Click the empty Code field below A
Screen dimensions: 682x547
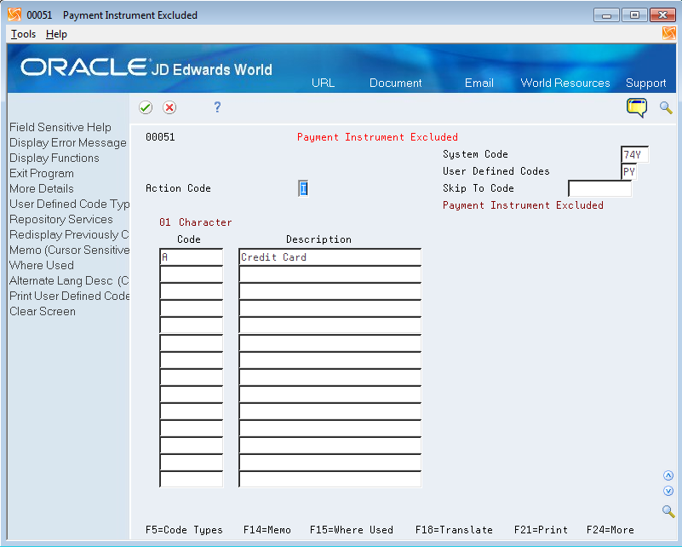[x=192, y=274]
